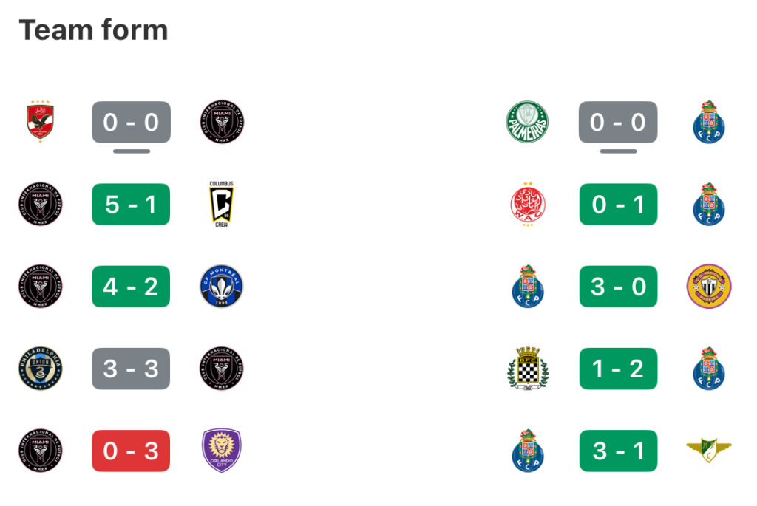Open the 5 - 1 match result

(x=131, y=204)
